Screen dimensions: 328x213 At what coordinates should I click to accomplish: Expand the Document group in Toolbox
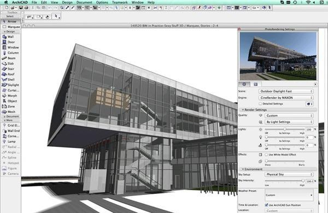tap(4, 116)
